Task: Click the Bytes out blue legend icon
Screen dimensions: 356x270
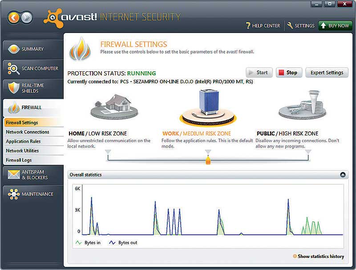Action: tap(112, 243)
